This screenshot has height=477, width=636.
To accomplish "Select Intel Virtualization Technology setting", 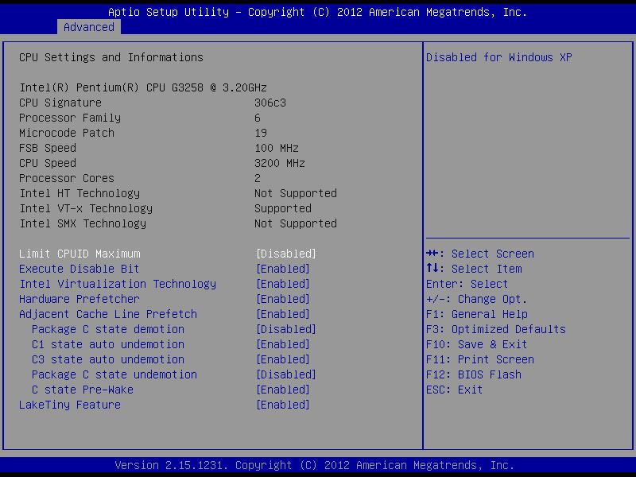I will 118,284.
